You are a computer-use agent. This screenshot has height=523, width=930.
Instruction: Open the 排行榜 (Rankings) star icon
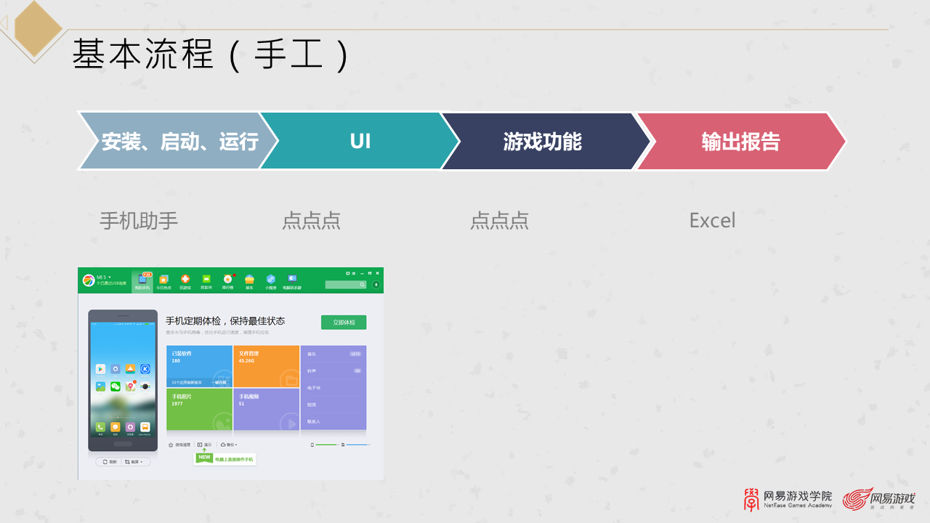[228, 278]
